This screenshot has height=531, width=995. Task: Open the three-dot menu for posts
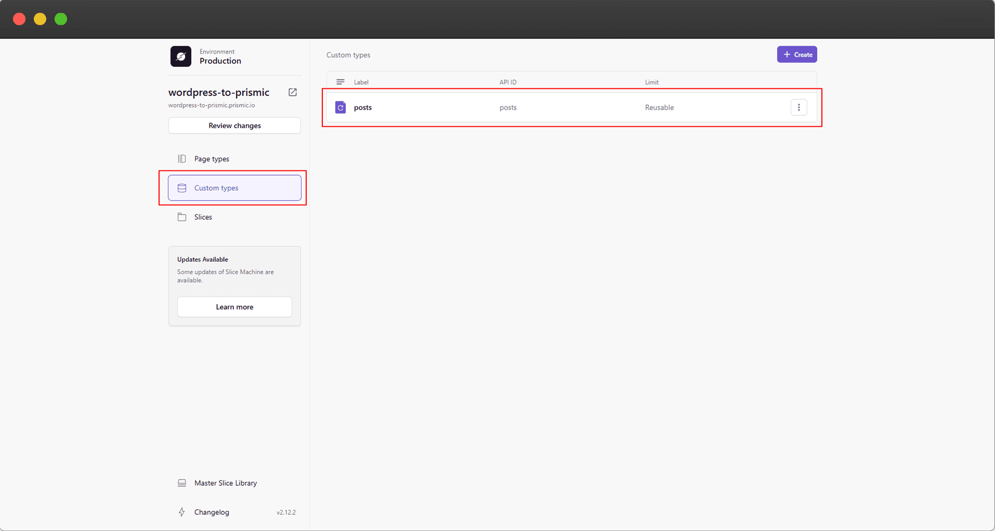[x=799, y=107]
